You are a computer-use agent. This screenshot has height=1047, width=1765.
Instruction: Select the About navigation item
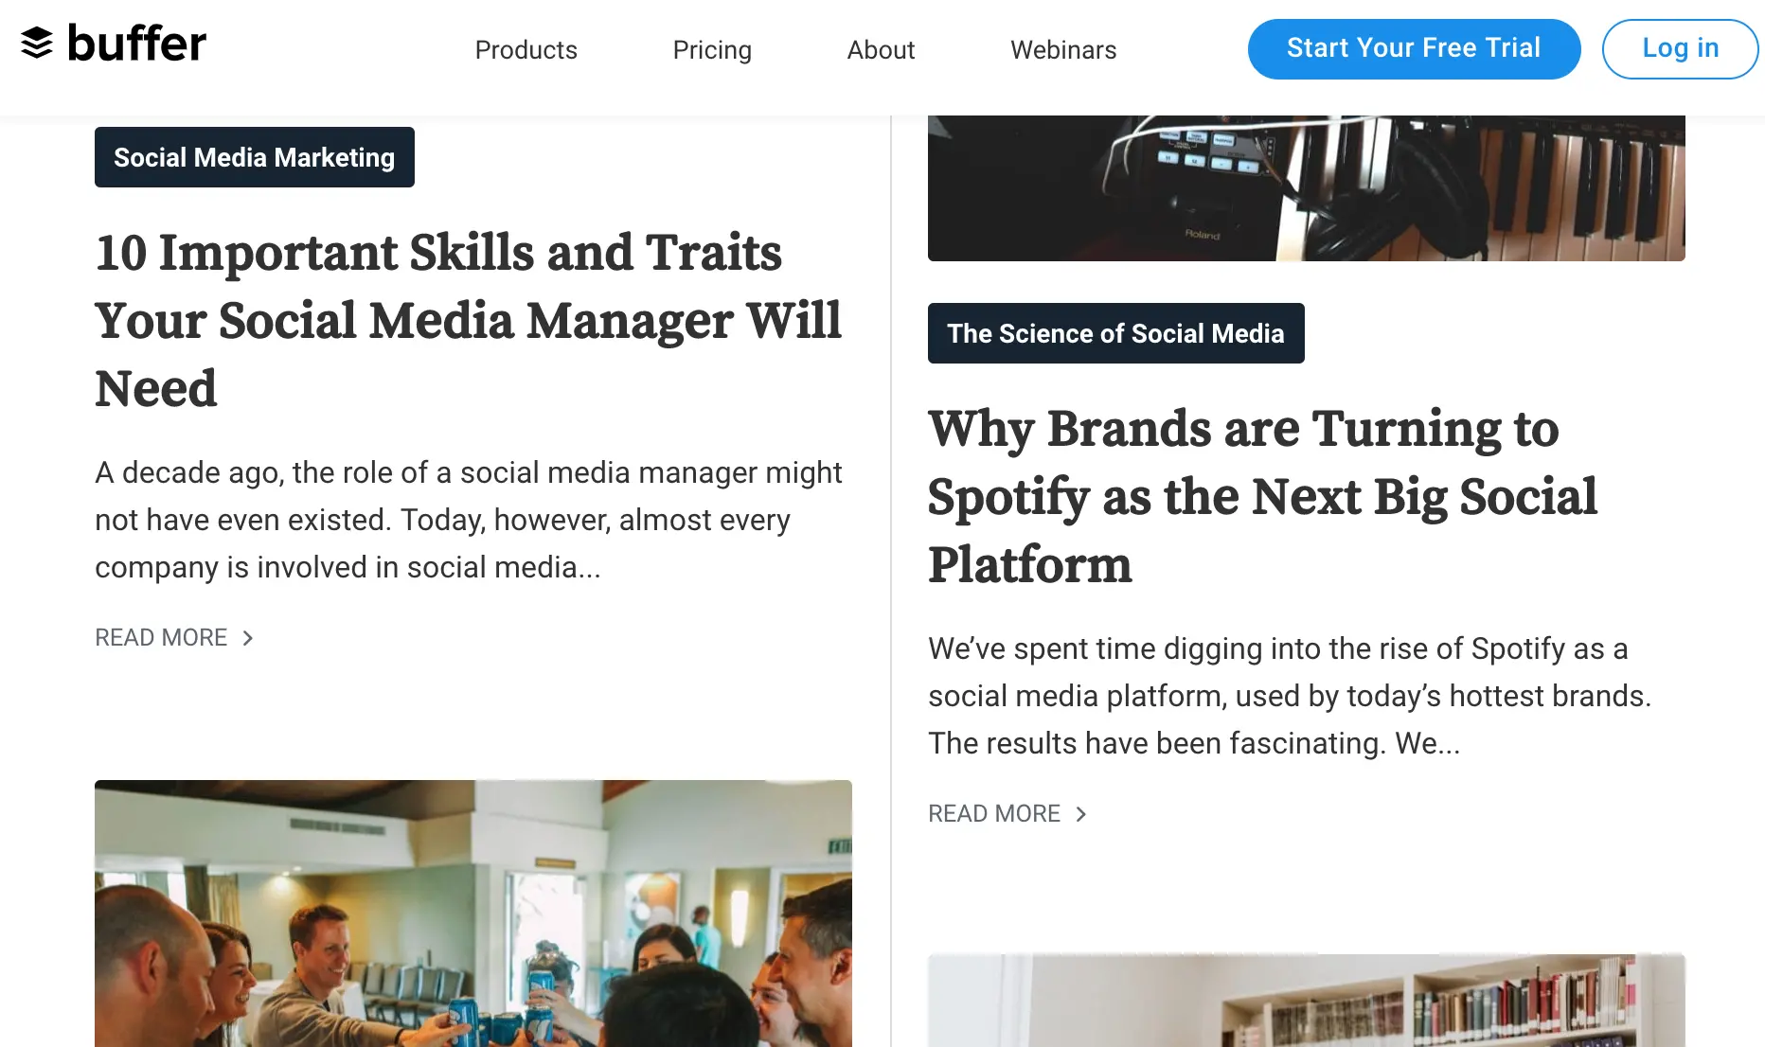[x=881, y=49]
